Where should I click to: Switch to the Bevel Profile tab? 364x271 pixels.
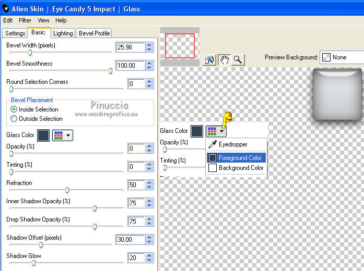94,33
